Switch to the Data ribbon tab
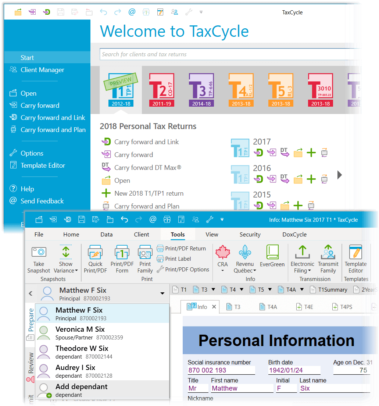 [x=106, y=235]
